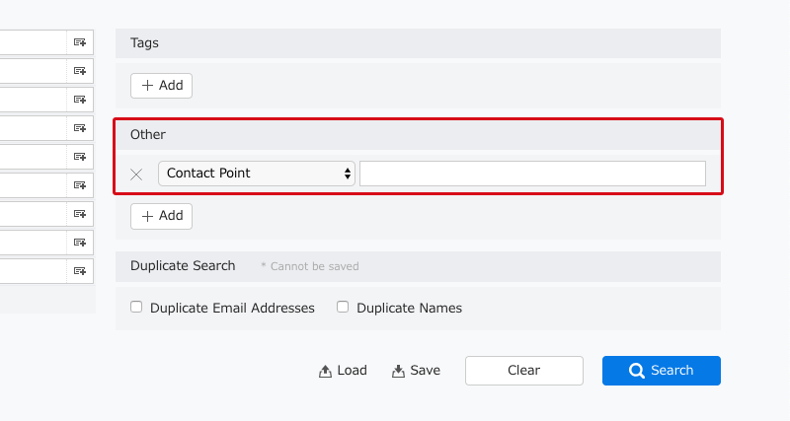Click the seventh add-list icon in left column
790x421 pixels.
tap(80, 214)
